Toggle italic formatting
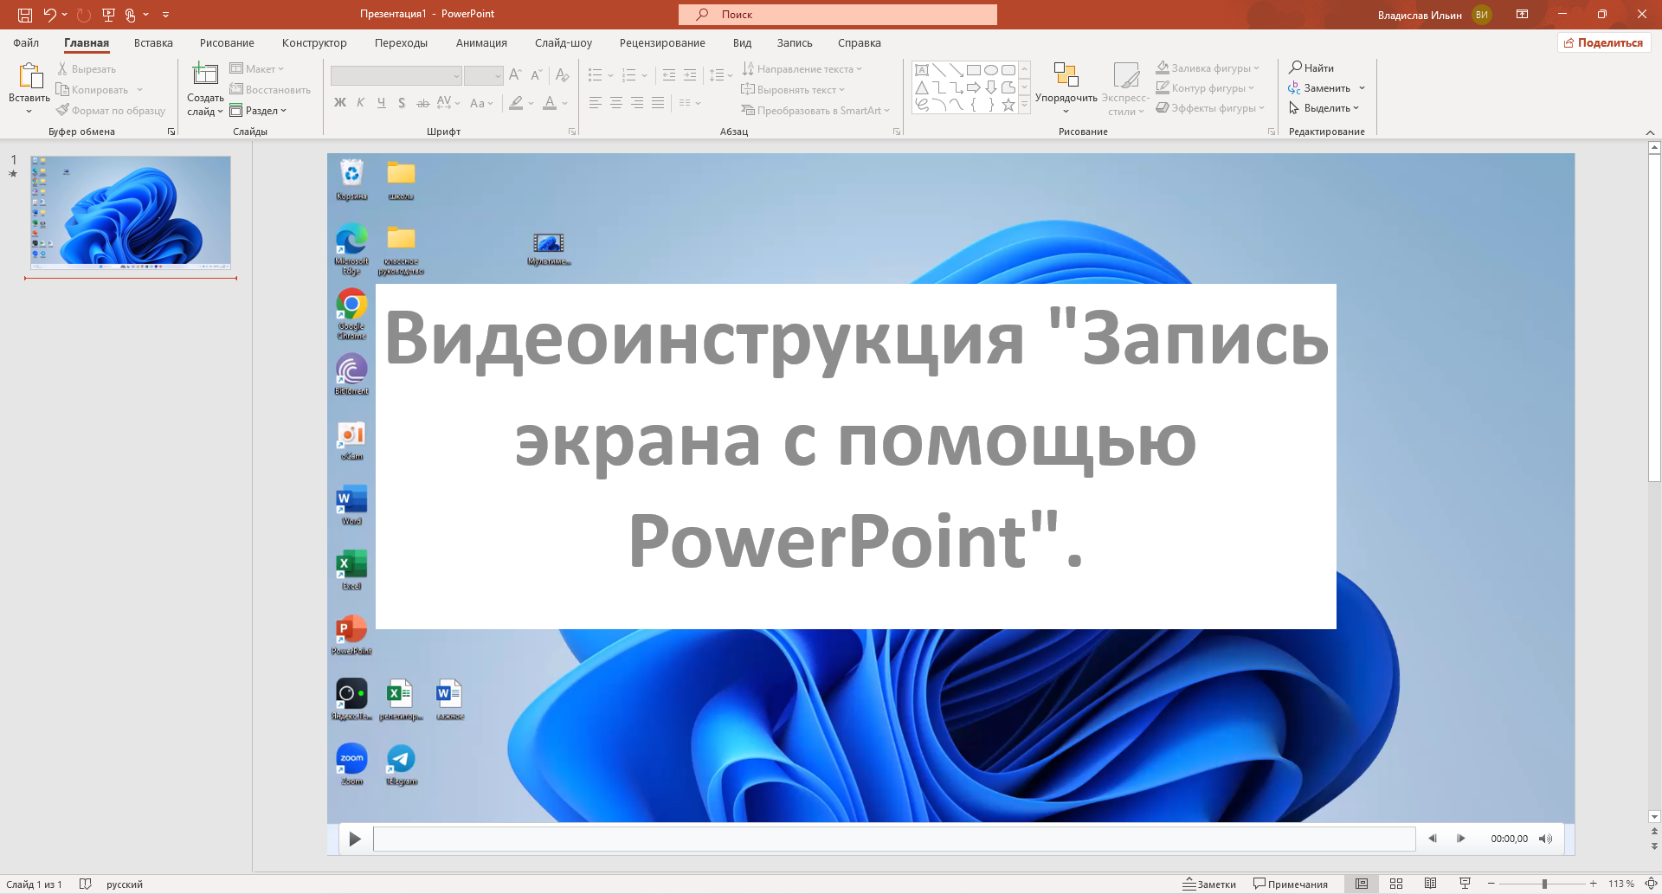Screen dimensions: 1662x894 click(360, 102)
